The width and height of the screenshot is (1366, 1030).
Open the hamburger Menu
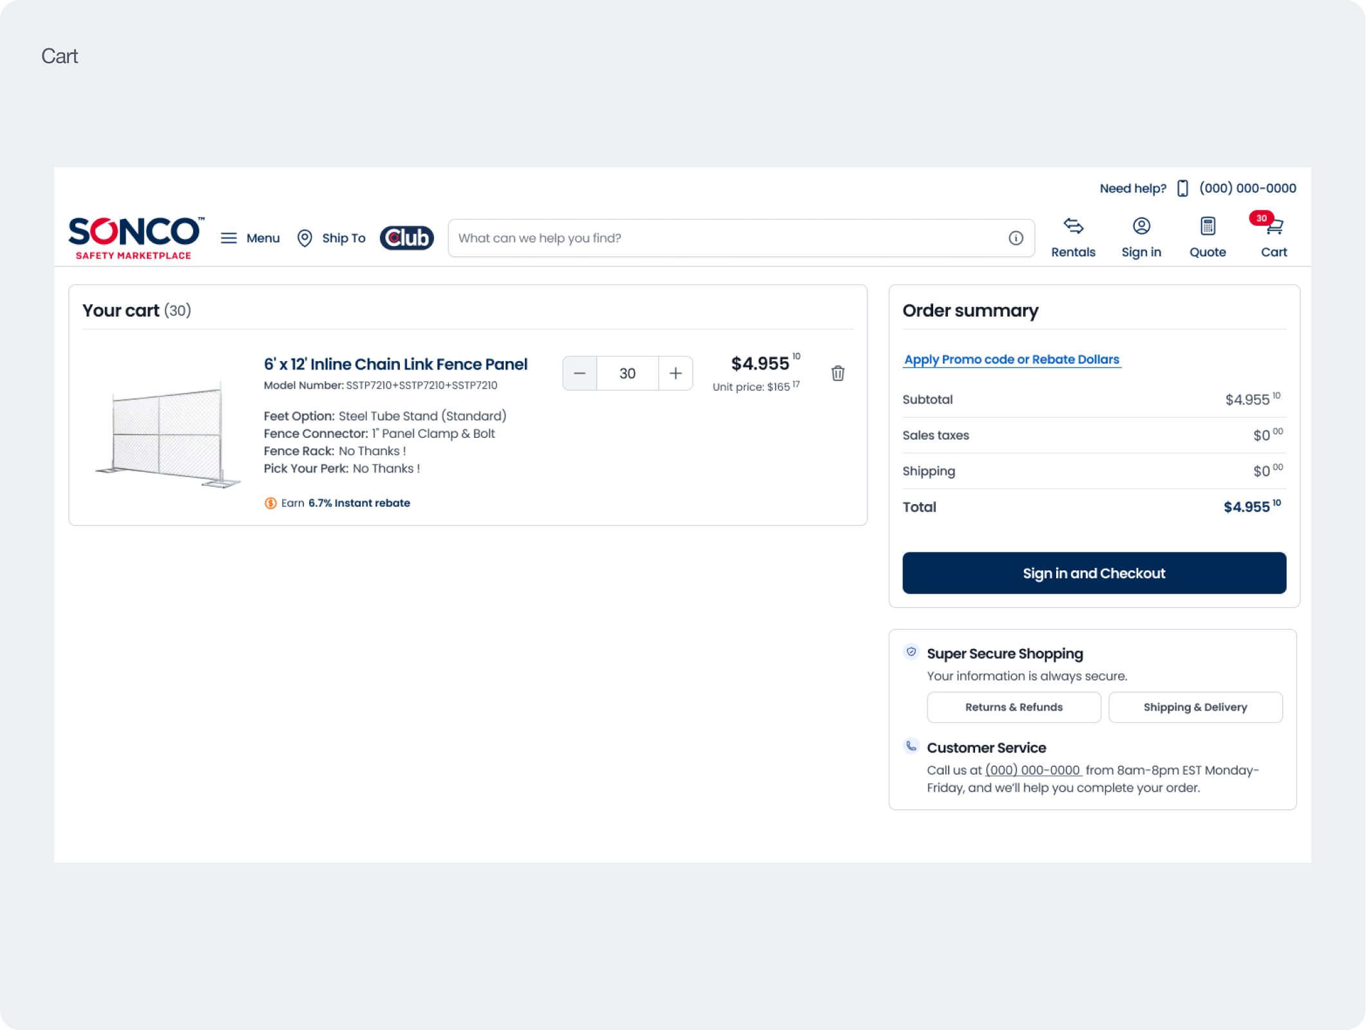[229, 238]
